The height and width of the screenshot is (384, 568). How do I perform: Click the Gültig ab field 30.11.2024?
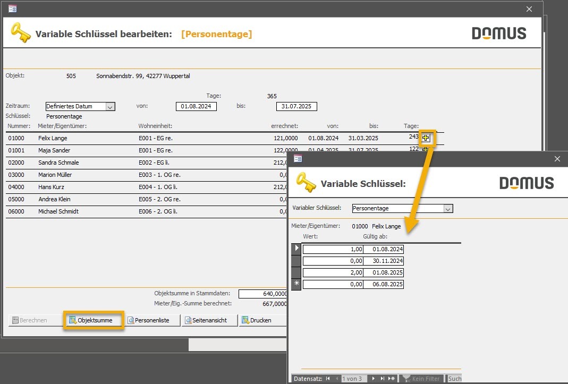point(383,261)
